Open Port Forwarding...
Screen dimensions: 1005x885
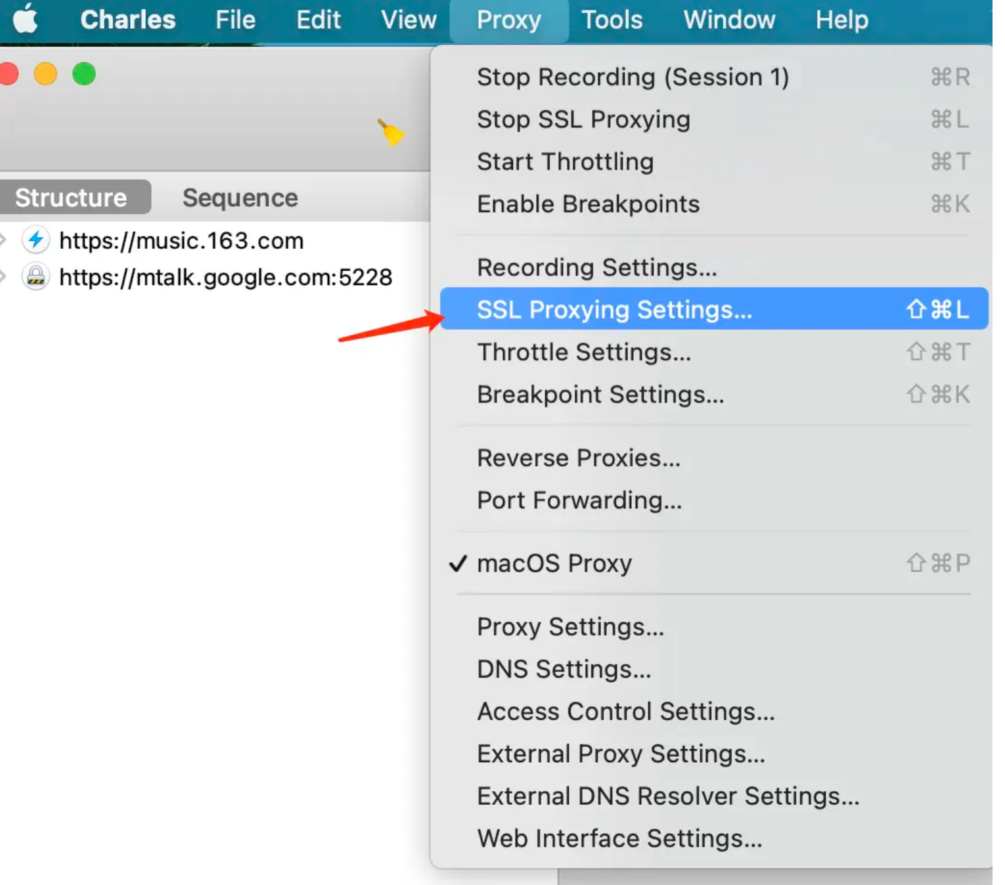click(714, 500)
